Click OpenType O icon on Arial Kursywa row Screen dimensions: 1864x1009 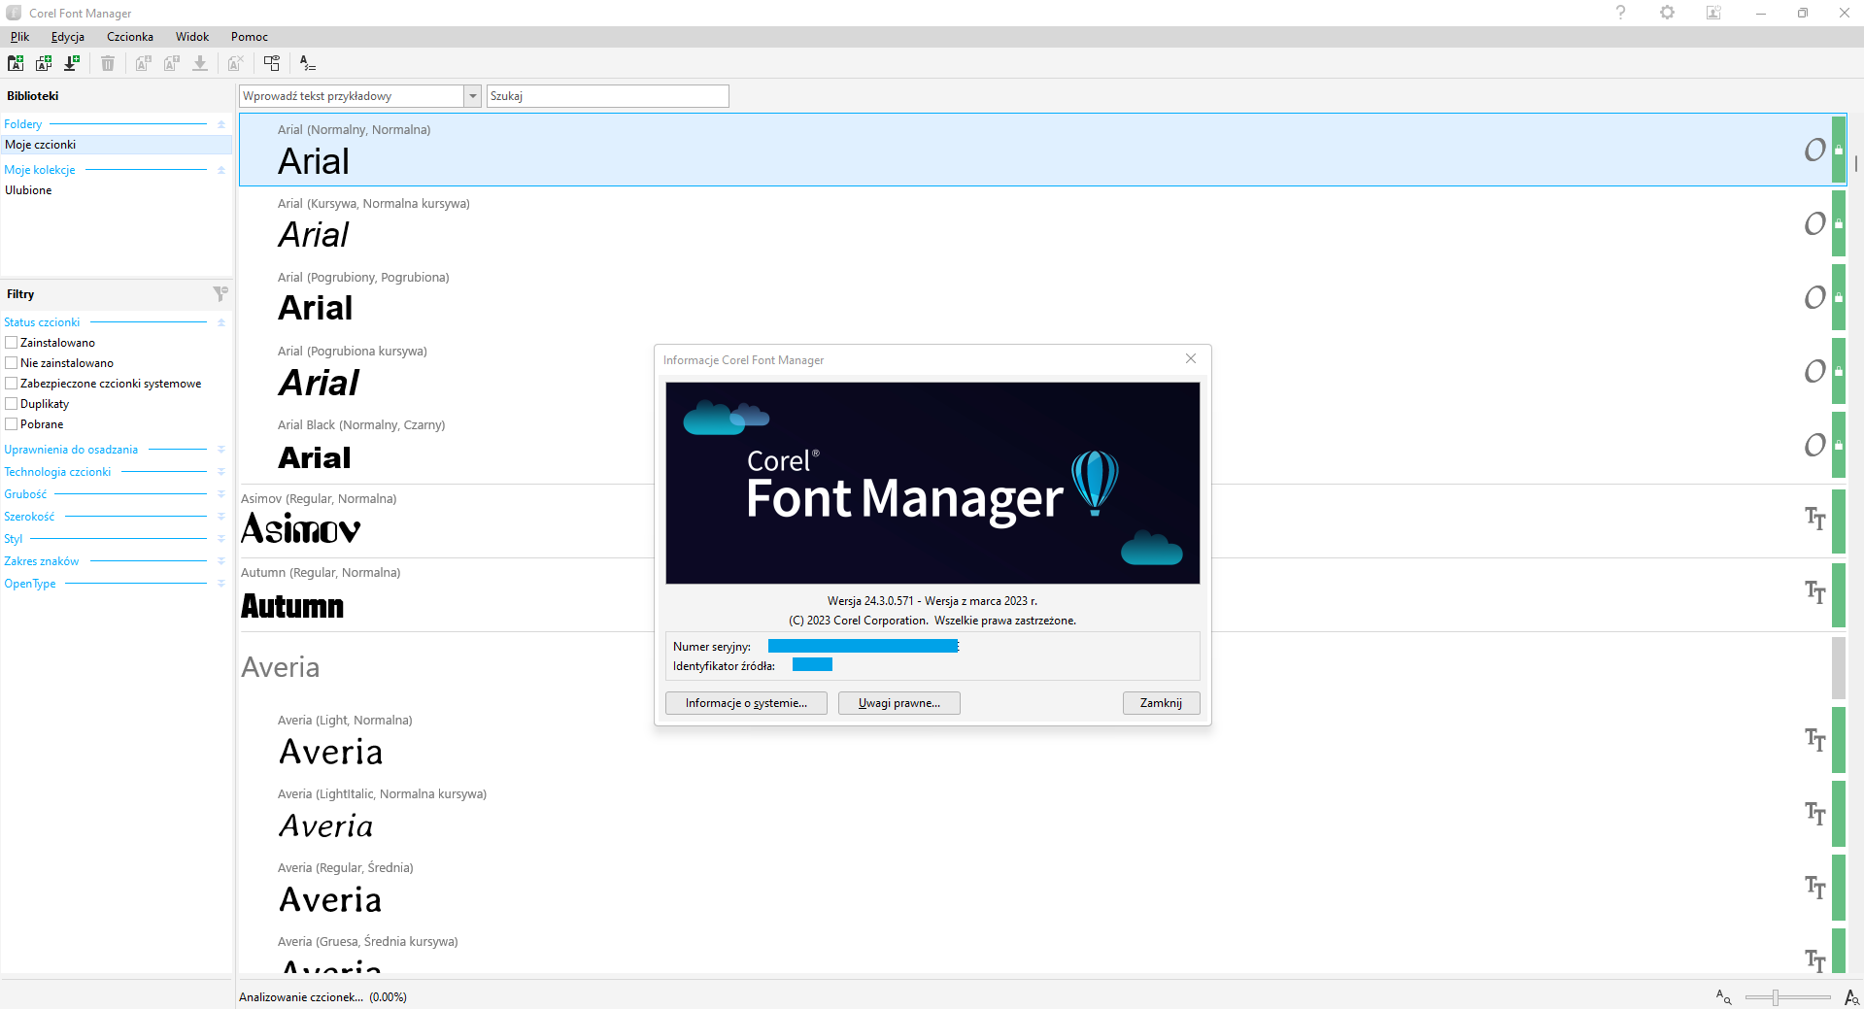click(1814, 223)
